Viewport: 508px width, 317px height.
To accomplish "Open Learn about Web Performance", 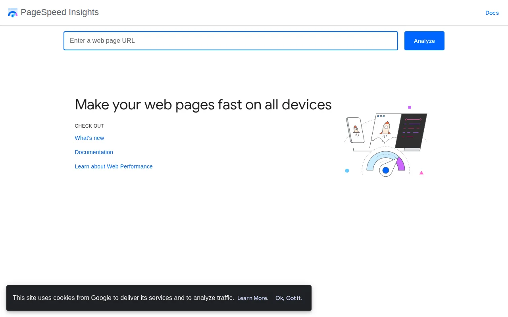I will [114, 166].
